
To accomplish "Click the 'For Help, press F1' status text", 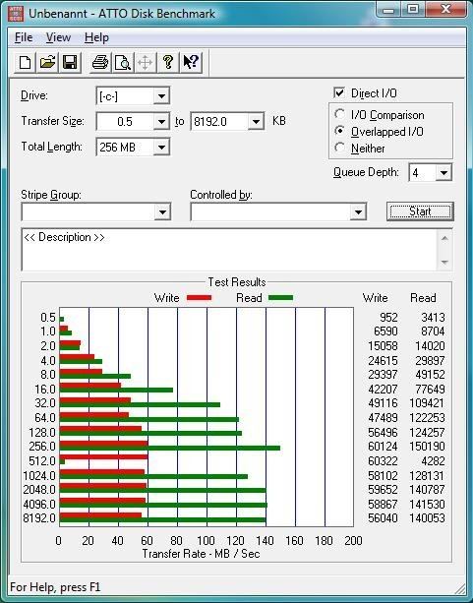I will click(x=55, y=587).
